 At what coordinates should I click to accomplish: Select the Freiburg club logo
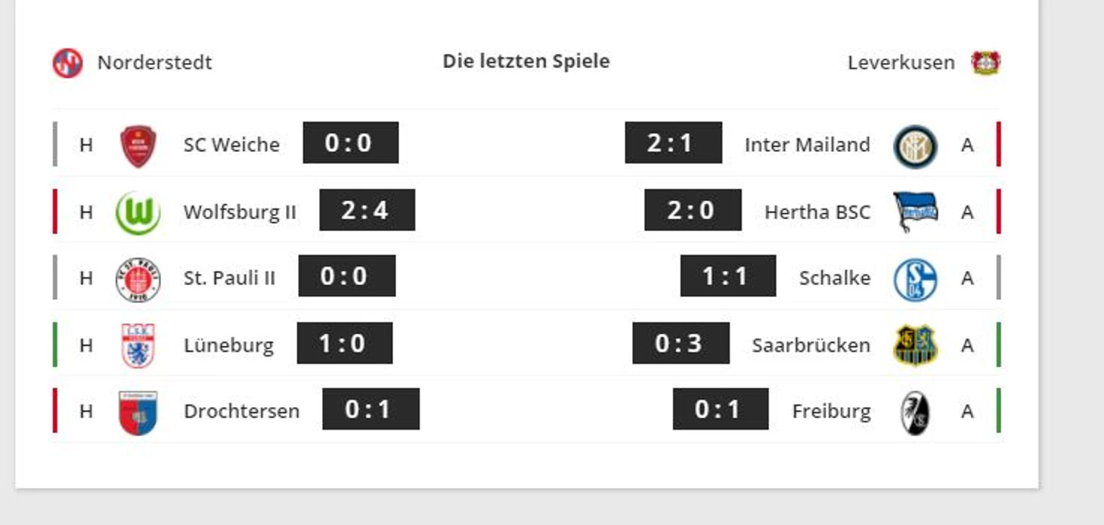coord(915,412)
